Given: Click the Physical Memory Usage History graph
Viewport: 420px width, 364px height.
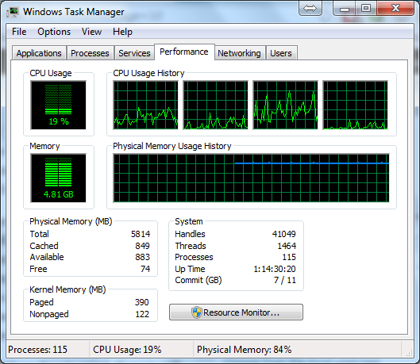Looking at the screenshot, I should point(251,178).
